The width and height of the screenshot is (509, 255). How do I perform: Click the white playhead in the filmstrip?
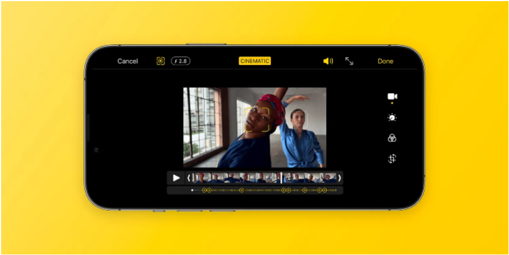(281, 178)
